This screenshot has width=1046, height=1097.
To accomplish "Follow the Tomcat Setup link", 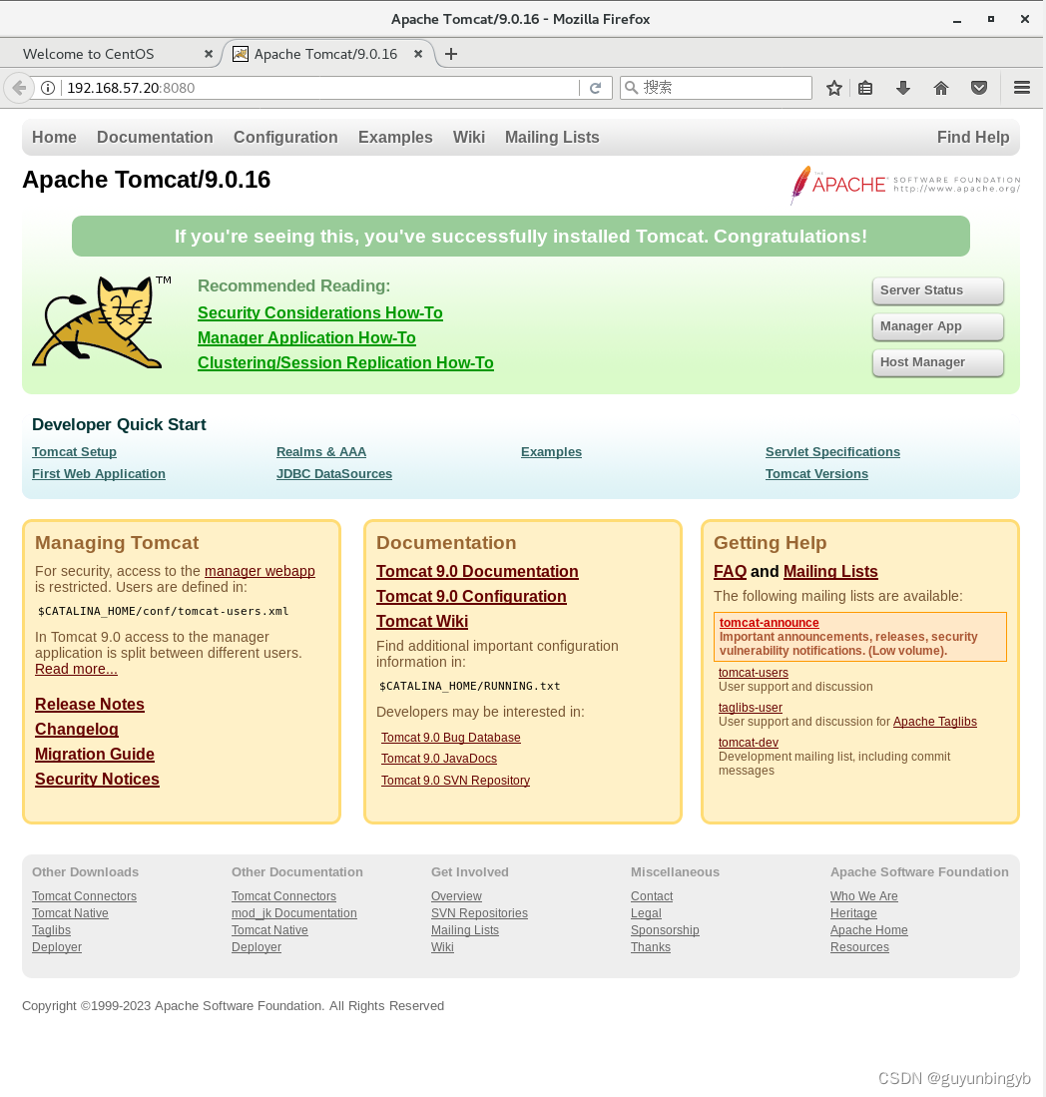I will pos(74,452).
